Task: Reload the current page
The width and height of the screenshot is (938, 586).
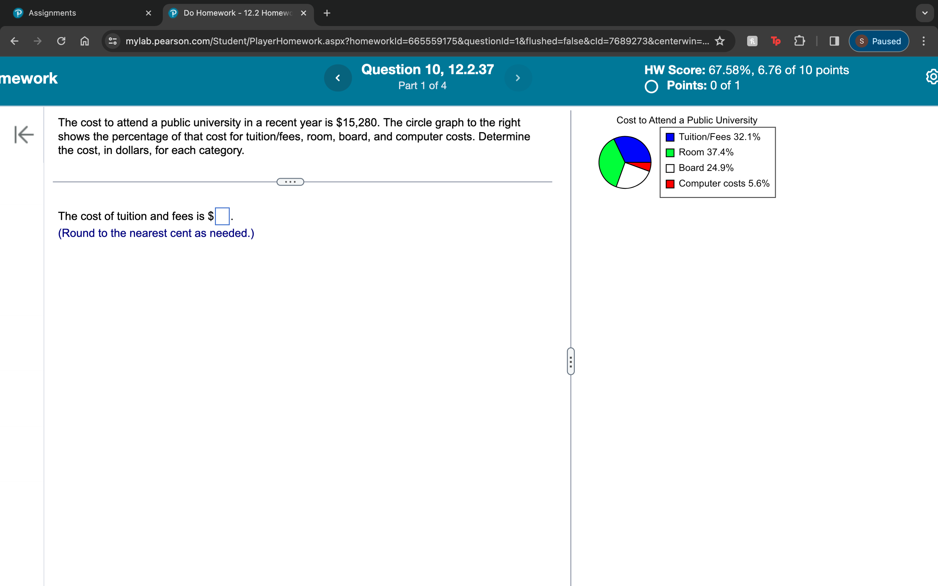Action: [61, 41]
